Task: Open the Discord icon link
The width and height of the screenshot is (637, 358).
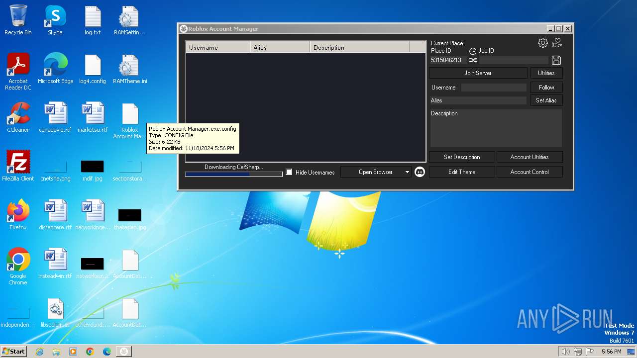Action: [x=420, y=172]
